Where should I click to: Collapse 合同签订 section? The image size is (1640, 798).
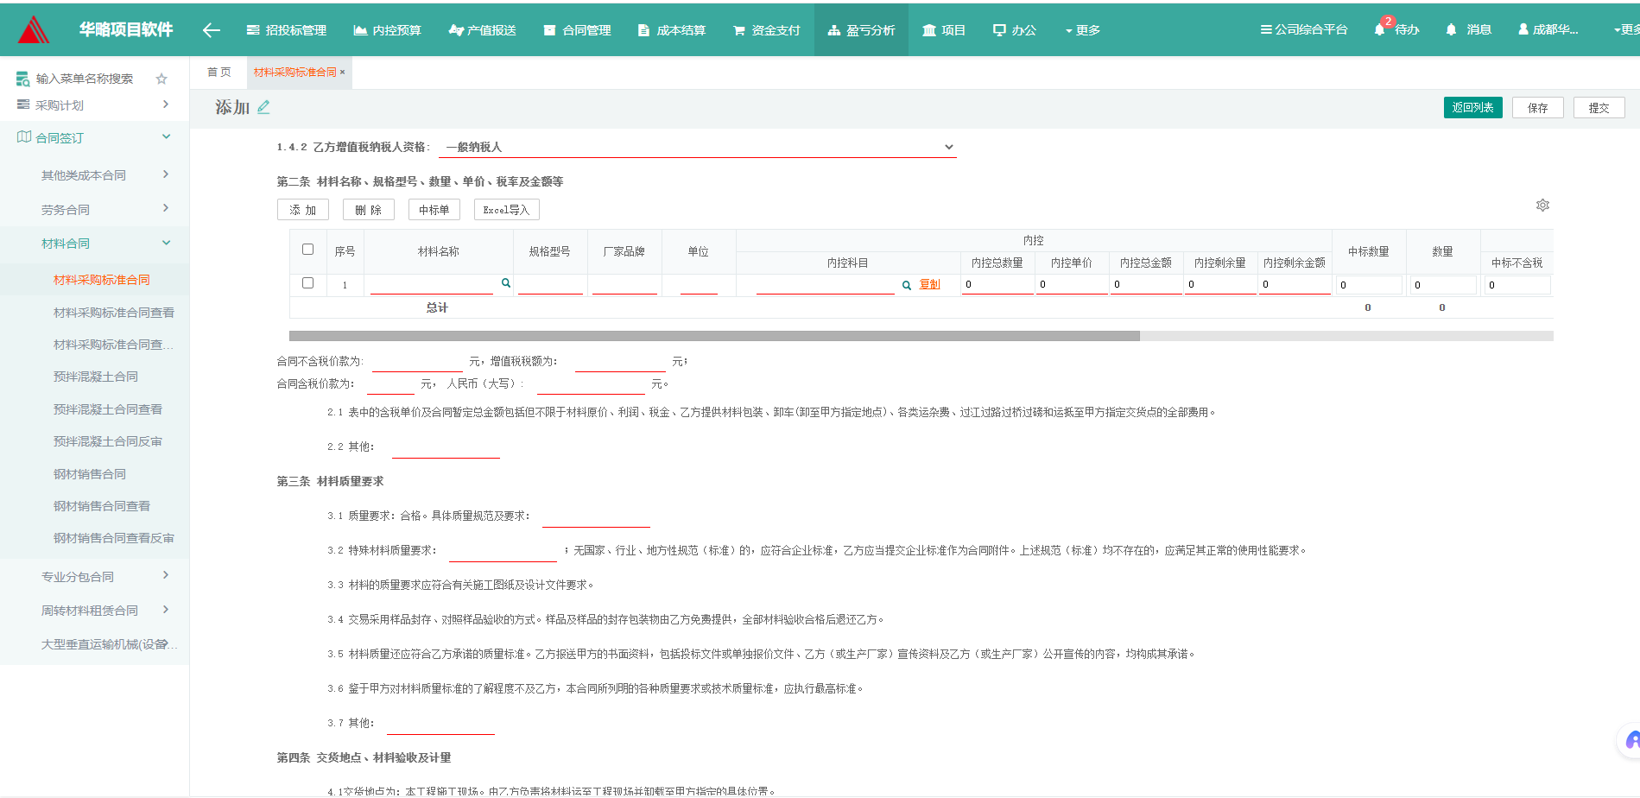tap(94, 137)
